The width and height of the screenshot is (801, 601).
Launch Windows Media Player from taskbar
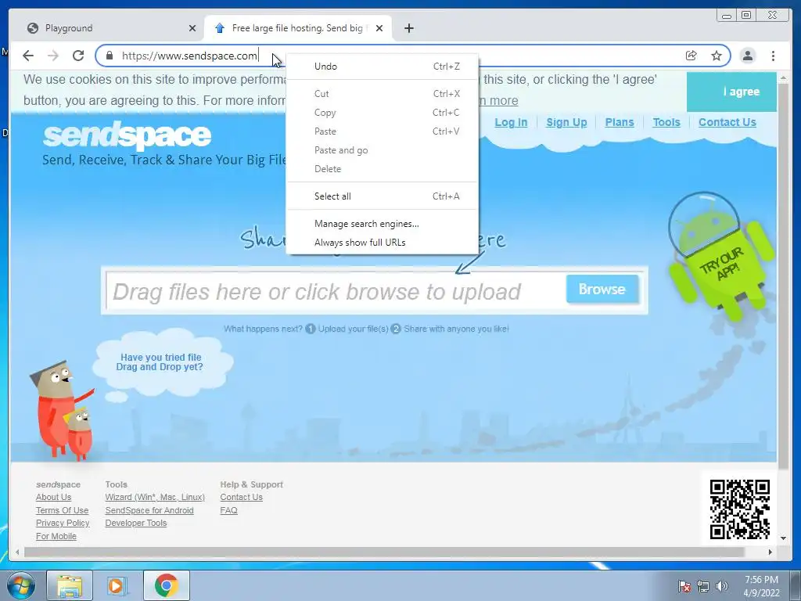(117, 585)
